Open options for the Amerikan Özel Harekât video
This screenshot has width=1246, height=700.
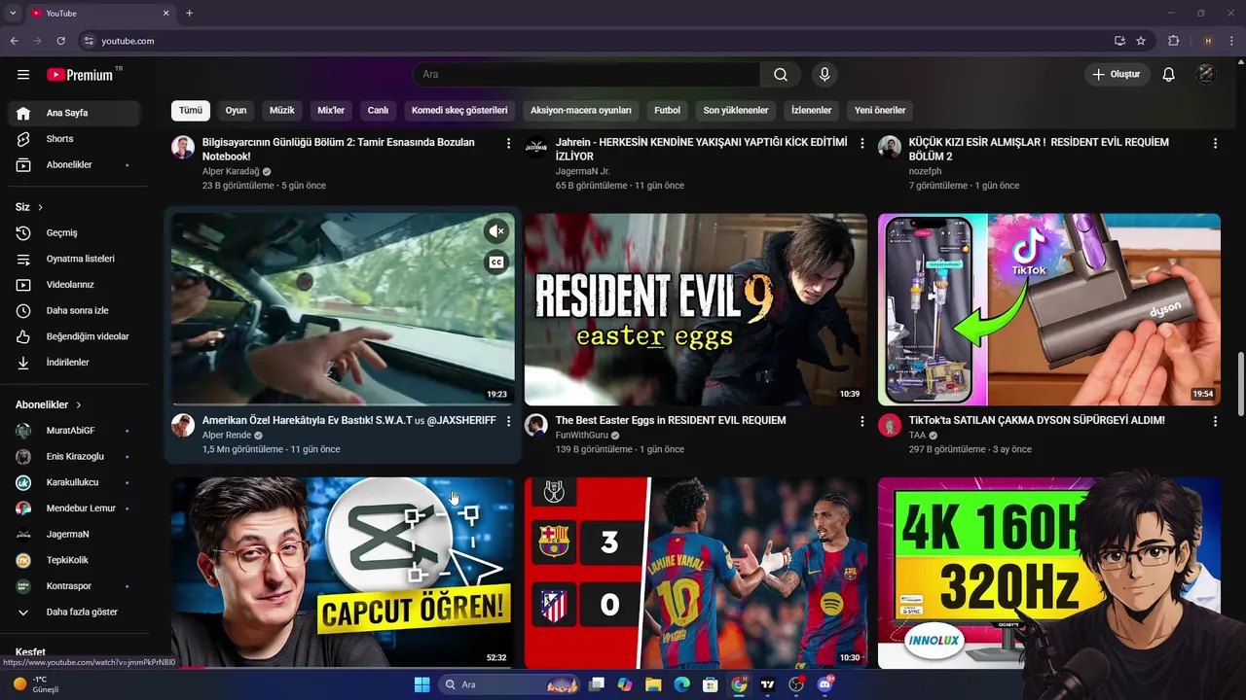click(x=508, y=421)
